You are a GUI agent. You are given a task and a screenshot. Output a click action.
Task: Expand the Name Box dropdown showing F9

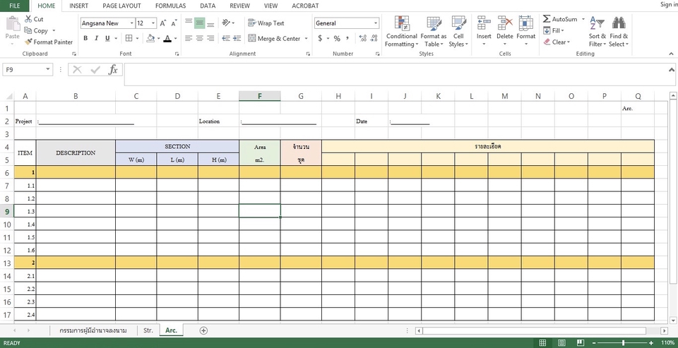(x=48, y=69)
